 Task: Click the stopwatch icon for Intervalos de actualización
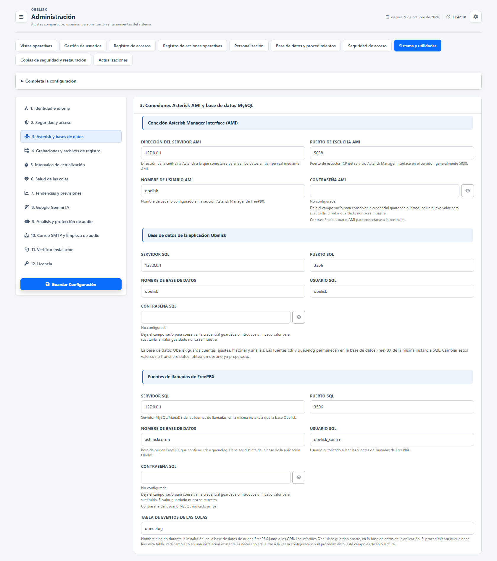click(x=26, y=165)
